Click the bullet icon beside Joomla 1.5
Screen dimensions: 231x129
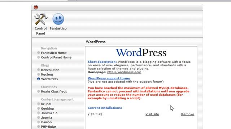(x=39, y=113)
